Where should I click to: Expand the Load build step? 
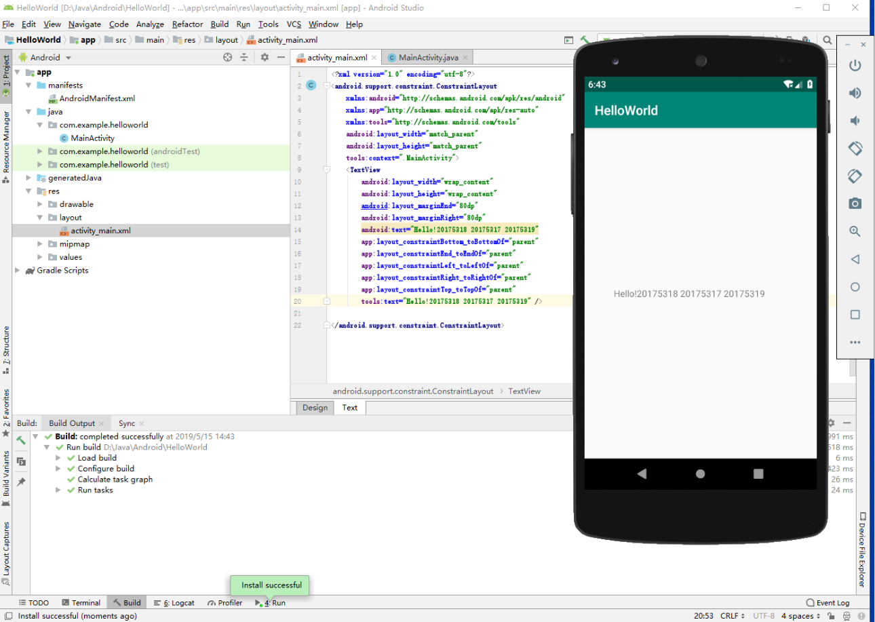point(58,458)
